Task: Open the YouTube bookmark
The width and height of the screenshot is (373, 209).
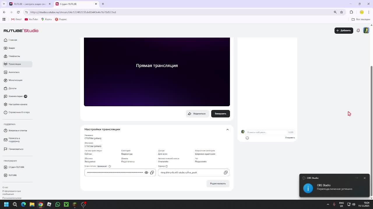Action: pyautogui.click(x=31, y=19)
